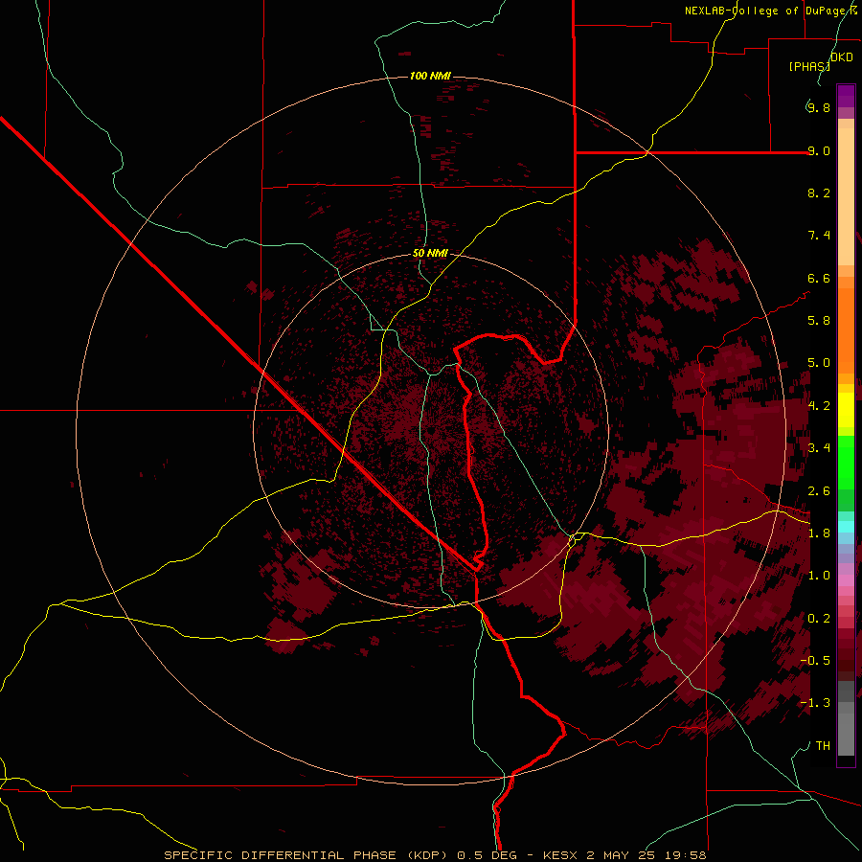The height and width of the screenshot is (862, 862).
Task: Select the 7.4 legend value
Action: (x=819, y=236)
